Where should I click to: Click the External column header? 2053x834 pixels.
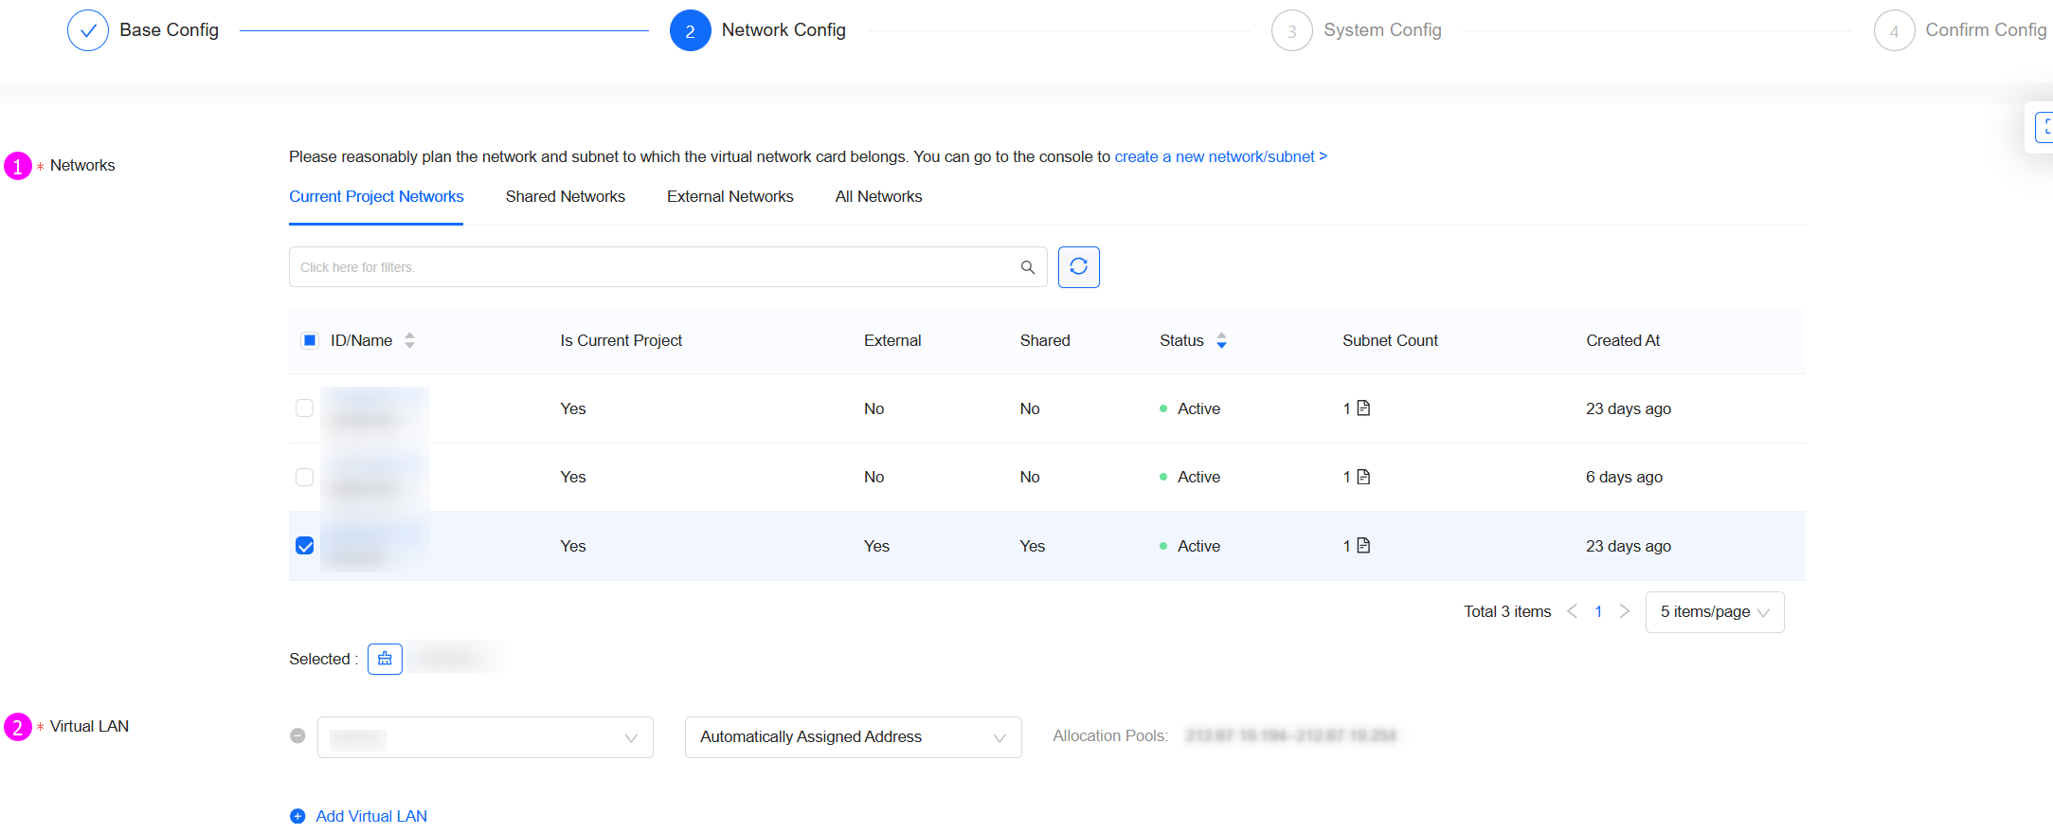[892, 340]
